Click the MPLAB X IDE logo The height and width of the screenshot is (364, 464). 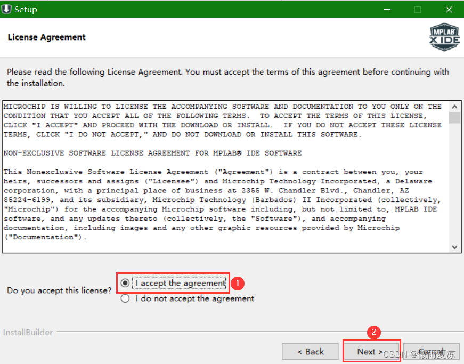point(444,37)
